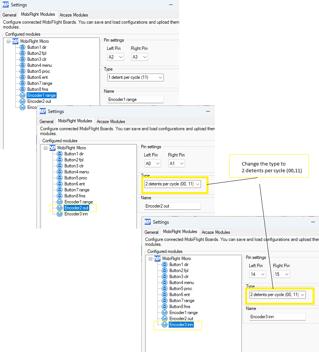Select Button6 ent label in Encoder1-selected window
Viewport: 319px width, 352px height.
[x=37, y=77]
